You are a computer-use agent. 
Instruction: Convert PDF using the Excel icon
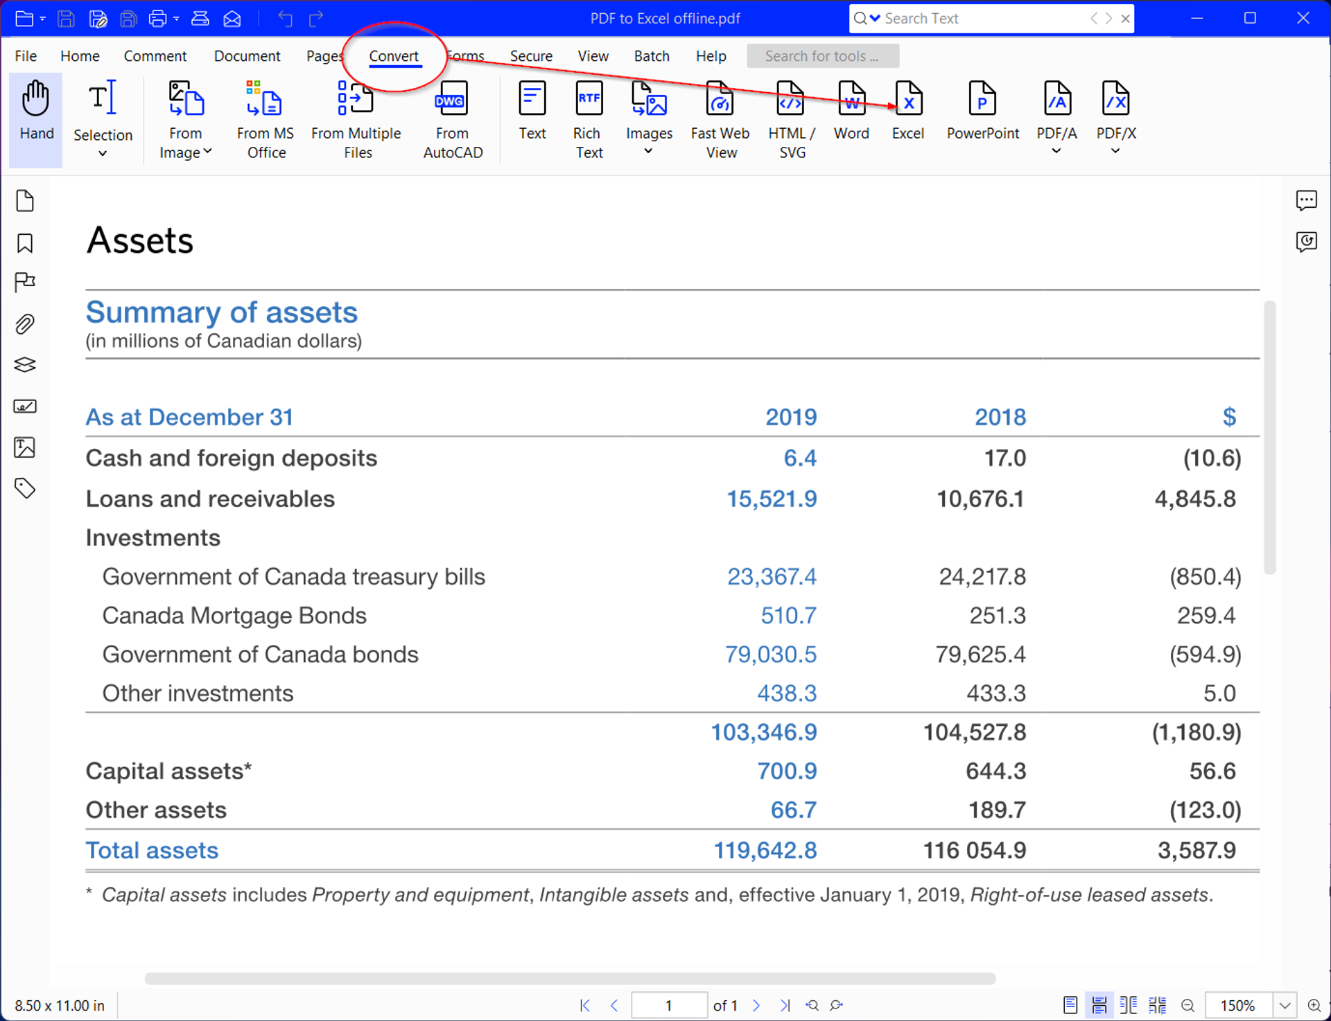[907, 101]
